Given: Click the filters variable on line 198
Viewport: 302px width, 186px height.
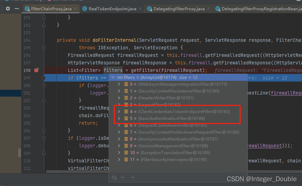Looking at the screenshot, I should click(113, 70).
